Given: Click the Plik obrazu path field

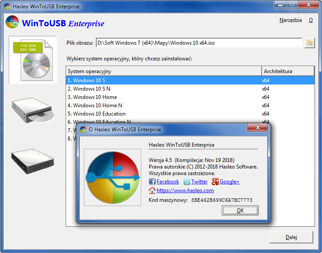Looking at the screenshot, I should point(199,43).
